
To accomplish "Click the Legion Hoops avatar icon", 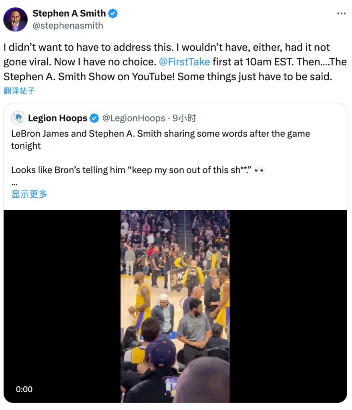I will [x=18, y=118].
